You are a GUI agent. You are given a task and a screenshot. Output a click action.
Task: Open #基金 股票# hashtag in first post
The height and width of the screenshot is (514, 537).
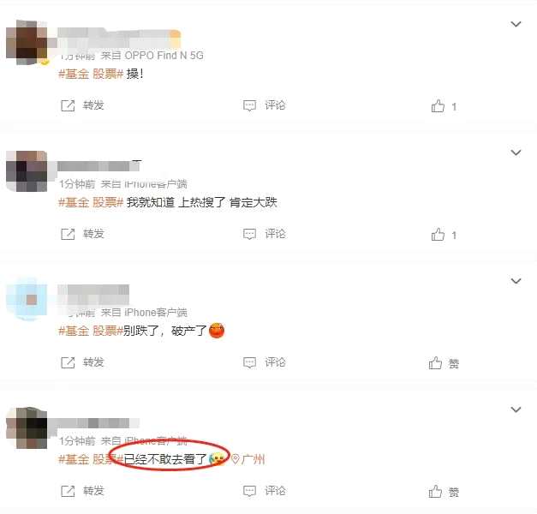click(x=91, y=74)
